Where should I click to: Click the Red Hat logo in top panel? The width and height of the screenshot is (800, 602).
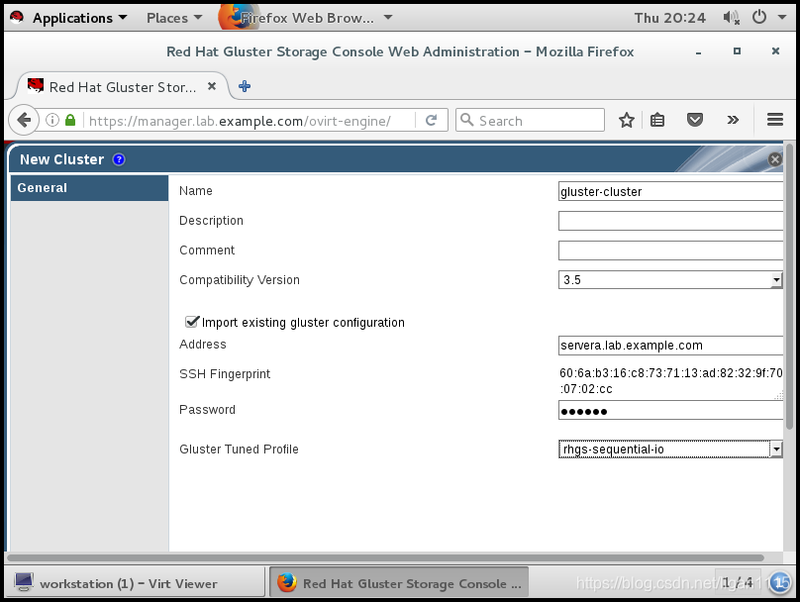pyautogui.click(x=17, y=18)
